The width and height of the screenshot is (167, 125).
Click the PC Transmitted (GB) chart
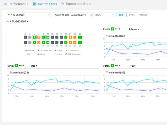(x=136, y=84)
